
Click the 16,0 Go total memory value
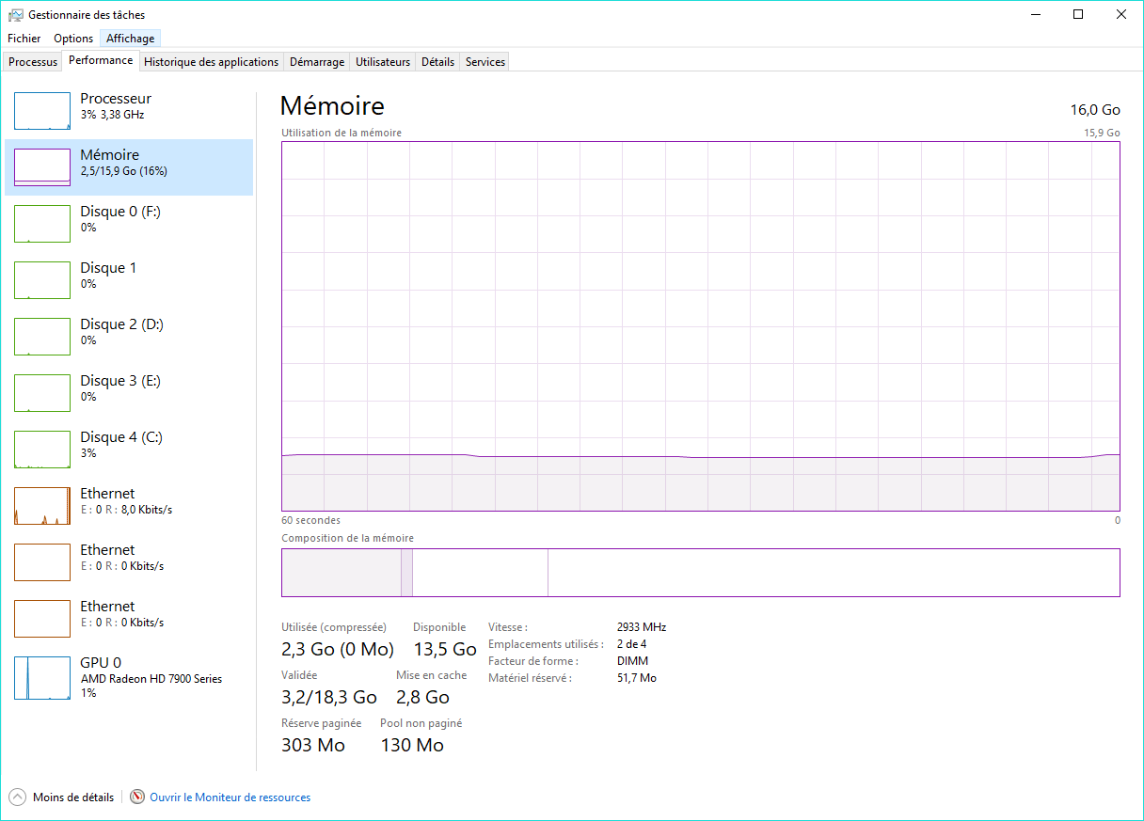[x=1095, y=110]
